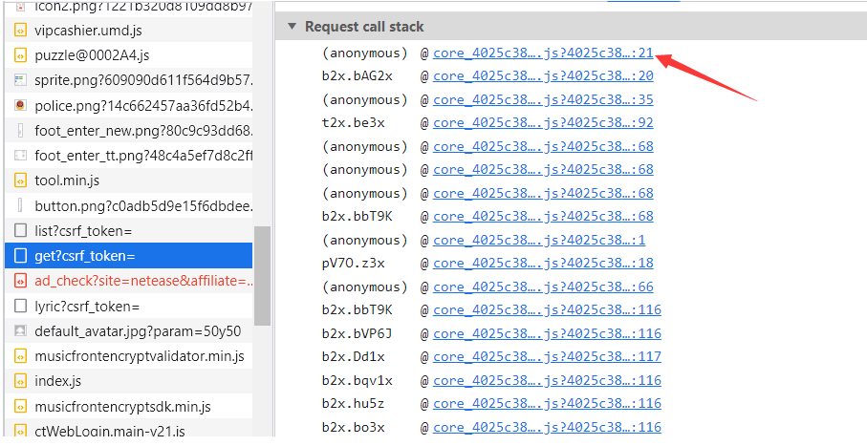Click the red icon beside ad_check request
Image resolution: width=867 pixels, height=446 pixels.
[x=20, y=281]
